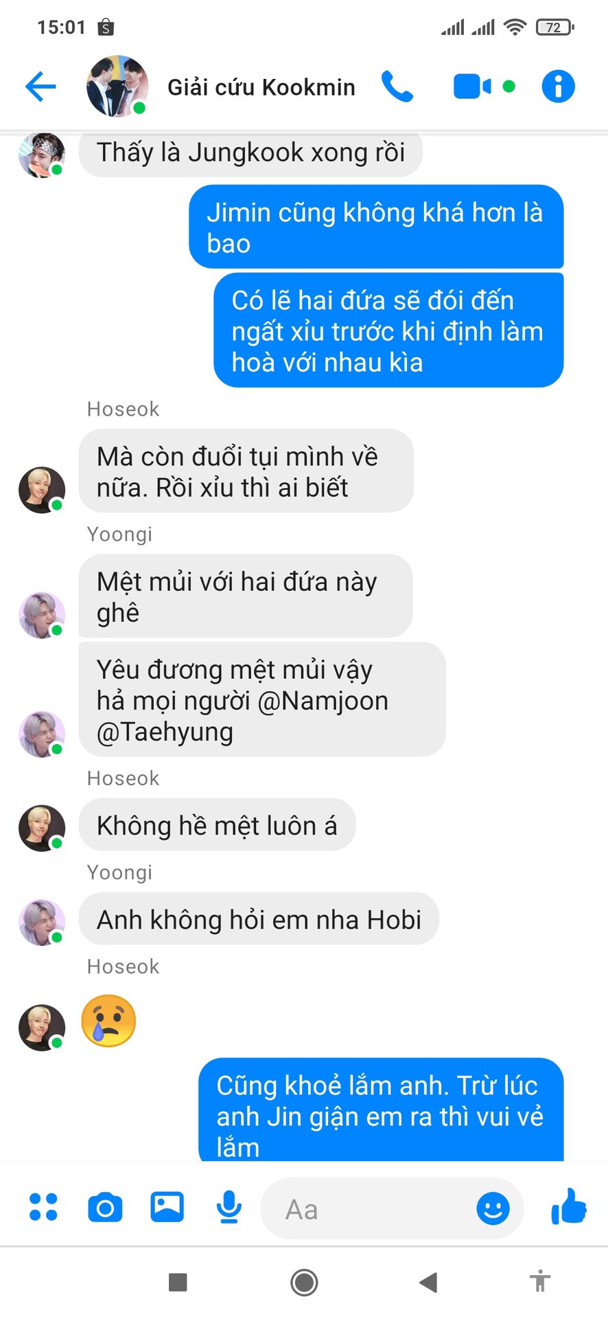Viewport: 608px width, 1319px height.
Task: Tap the @Taehyung mention
Action: click(165, 732)
